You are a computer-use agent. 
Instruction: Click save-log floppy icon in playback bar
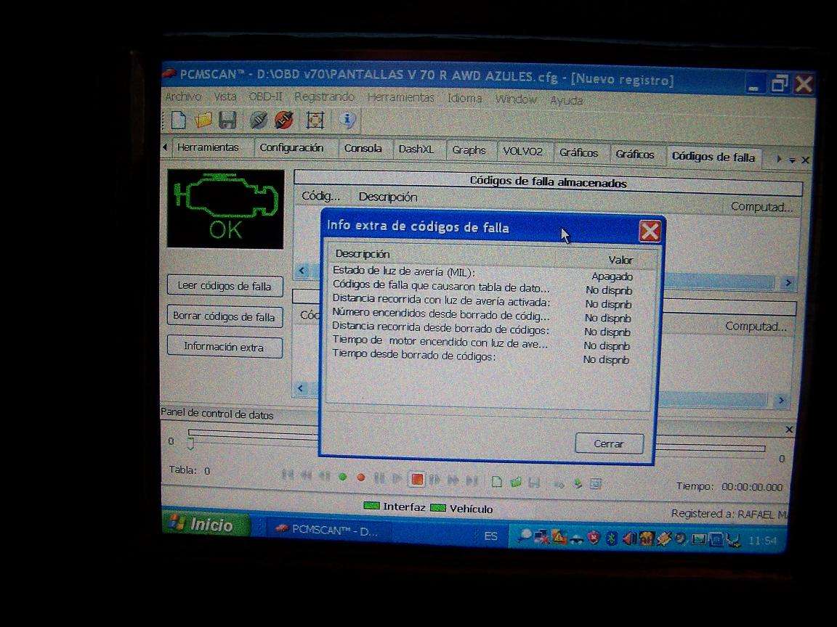[x=534, y=483]
